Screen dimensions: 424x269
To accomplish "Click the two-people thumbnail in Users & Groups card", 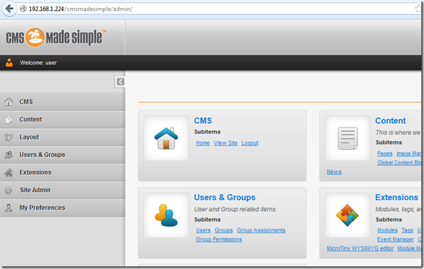I will (166, 215).
